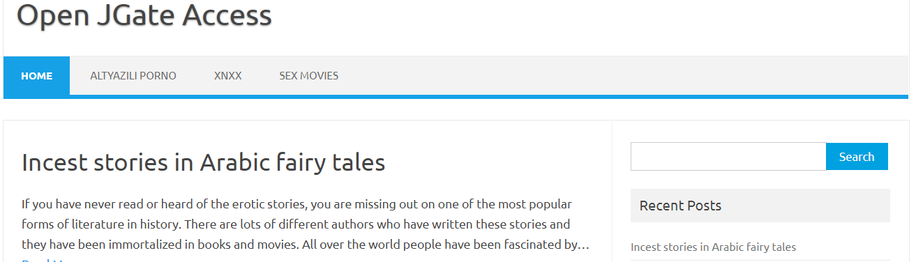
Task: Select the ALTYAZILI PORNO navigation item
Action: tap(133, 76)
